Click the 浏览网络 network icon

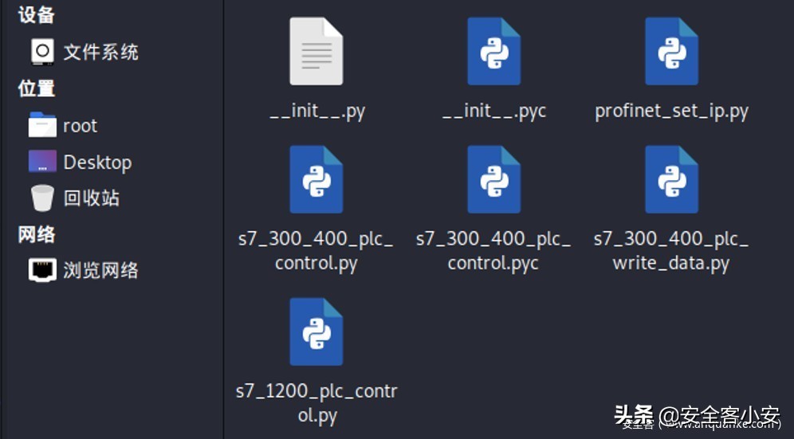click(x=42, y=270)
